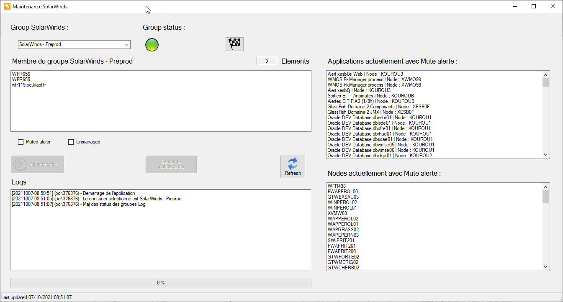Select Oracle DEV Database dbrhud01 entry
Viewport: 563px width, 302px height.
point(380,134)
